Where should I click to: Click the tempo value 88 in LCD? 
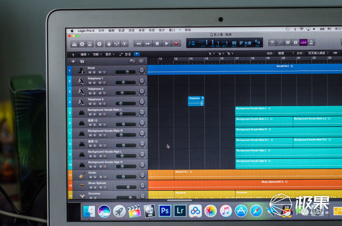point(234,43)
